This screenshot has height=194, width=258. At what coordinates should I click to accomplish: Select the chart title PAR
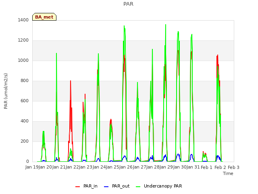coord(128,4)
